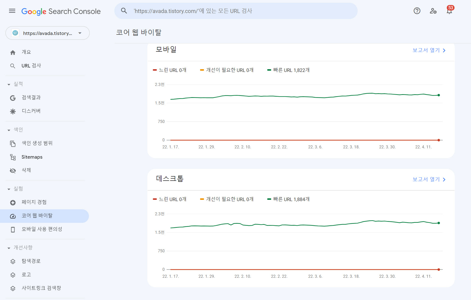Toggle 개선이 필요한 URL on desktop chart

pyautogui.click(x=227, y=199)
